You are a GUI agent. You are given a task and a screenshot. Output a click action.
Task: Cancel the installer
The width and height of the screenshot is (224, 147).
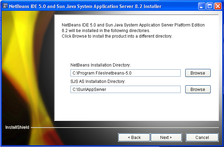[x=202, y=138]
